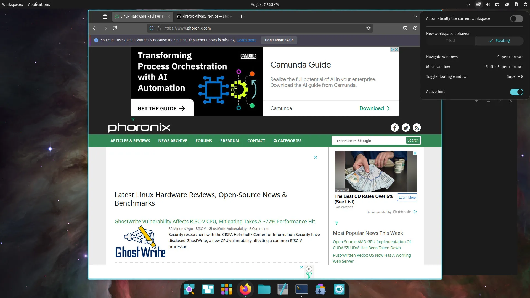This screenshot has width=530, height=298.
Task: Open Pocket save icon in toolbar
Action: point(405,28)
